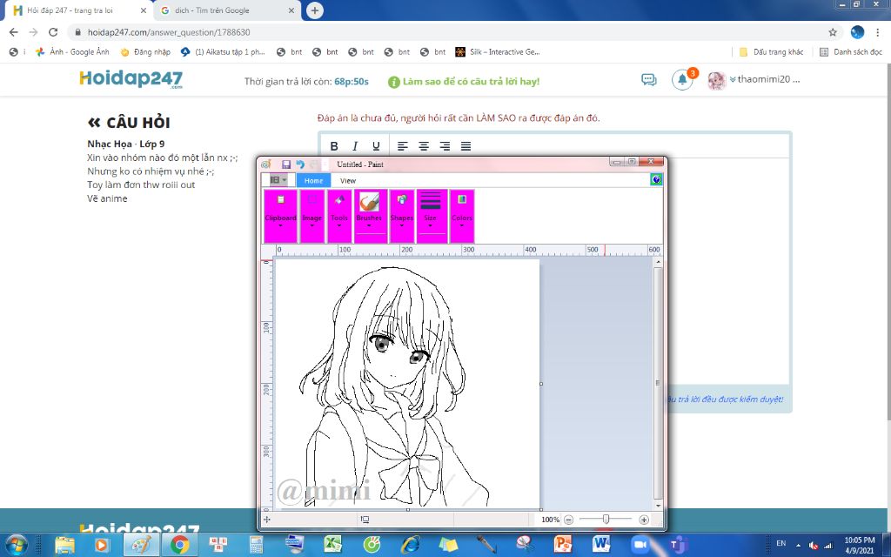This screenshot has height=557, width=891.
Task: Go back via the CÂU HỎI arrows
Action: (94, 122)
